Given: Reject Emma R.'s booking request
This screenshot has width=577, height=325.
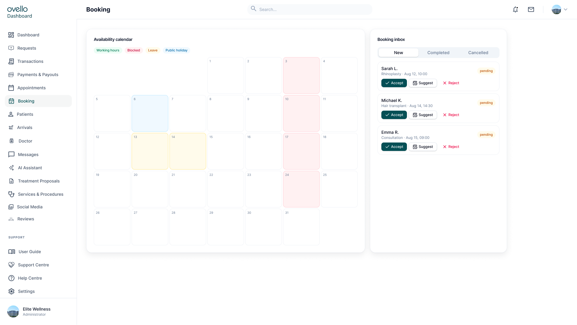Looking at the screenshot, I should pyautogui.click(x=451, y=147).
